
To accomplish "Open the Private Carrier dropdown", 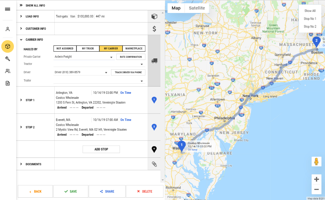I will pyautogui.click(x=84, y=57).
